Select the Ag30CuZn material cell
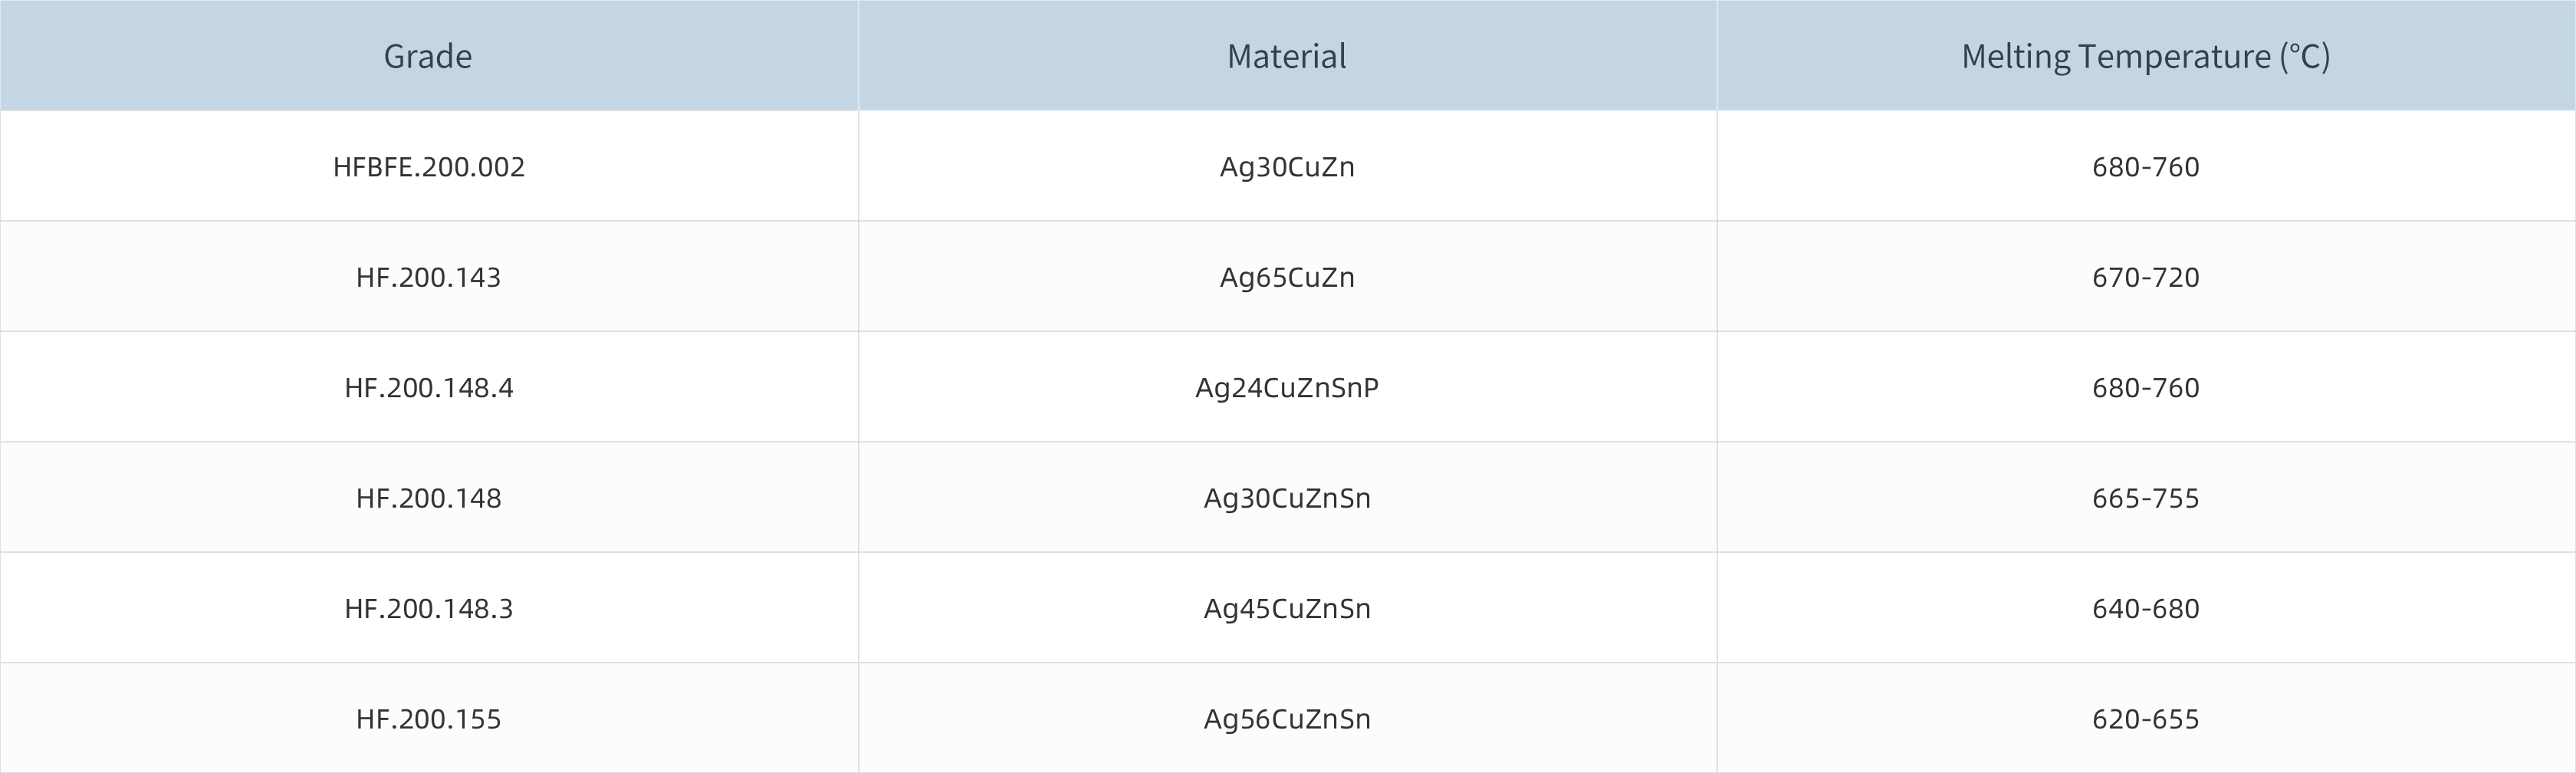2576x773 pixels. [x=1287, y=166]
